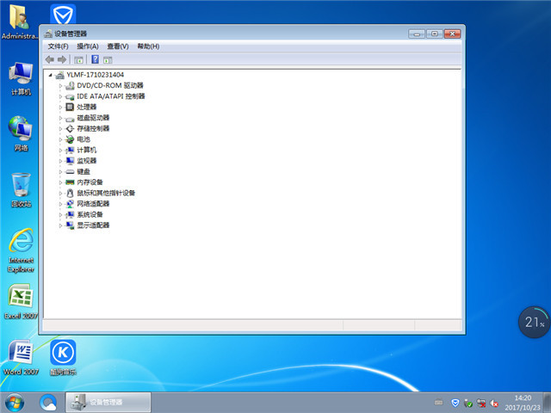This screenshot has width=551, height=413.
Task: Click the Windows Start orb
Action: (x=15, y=403)
